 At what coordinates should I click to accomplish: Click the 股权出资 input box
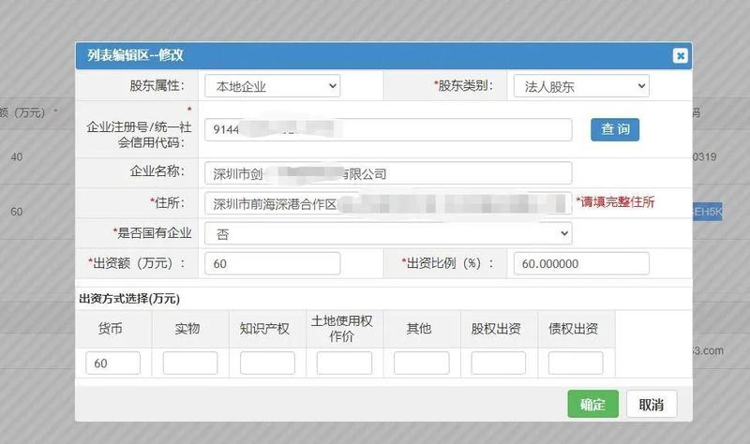(498, 363)
